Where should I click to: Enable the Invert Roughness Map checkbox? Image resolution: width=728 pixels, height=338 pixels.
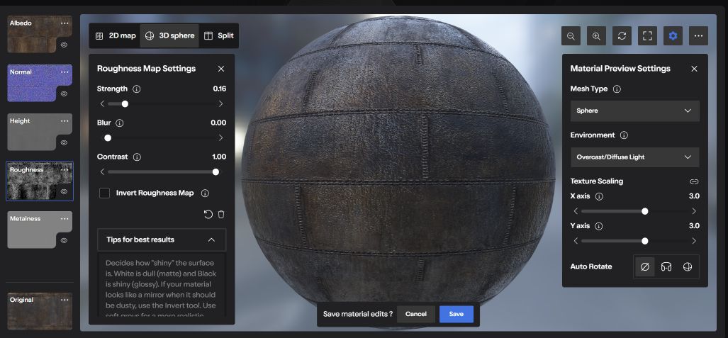point(104,193)
